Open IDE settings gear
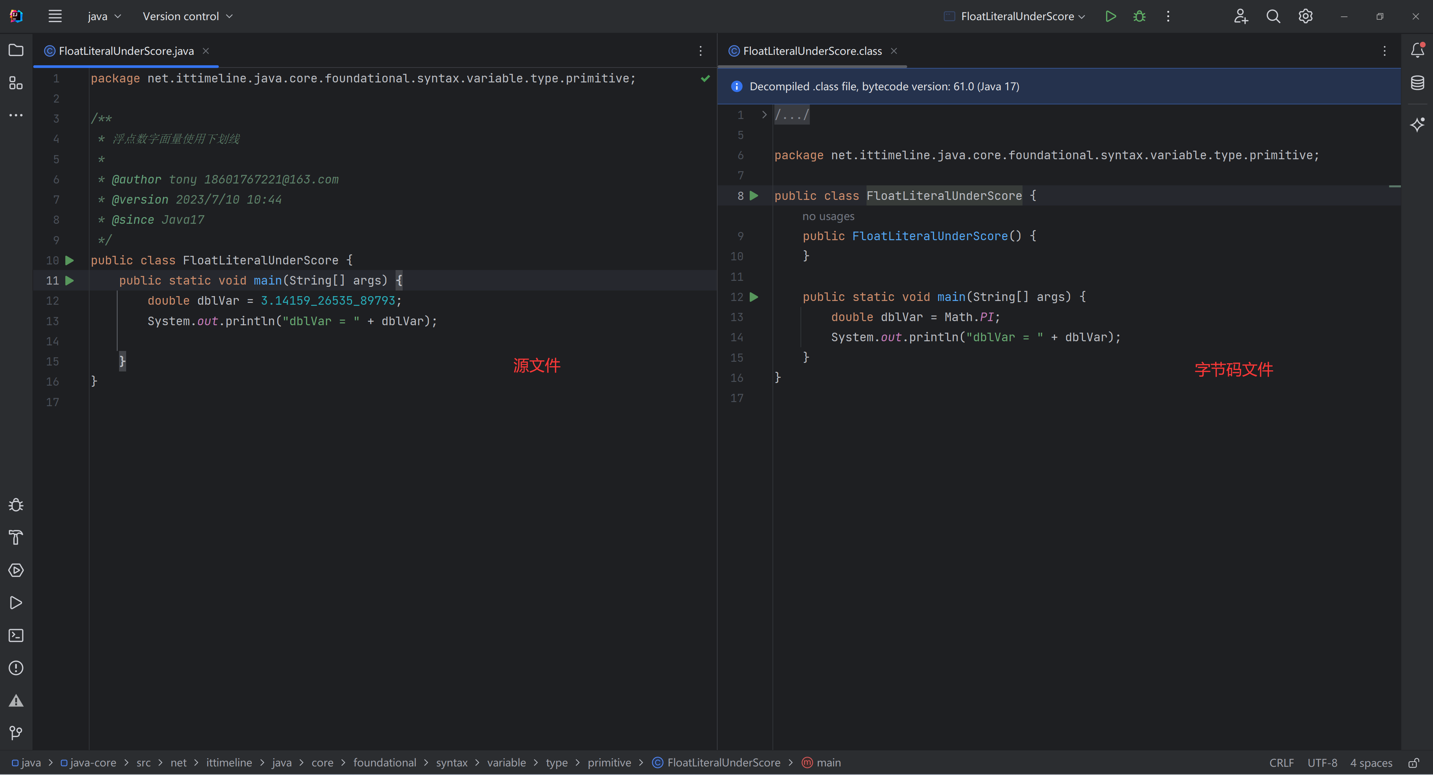Viewport: 1433px width, 775px height. (x=1306, y=16)
